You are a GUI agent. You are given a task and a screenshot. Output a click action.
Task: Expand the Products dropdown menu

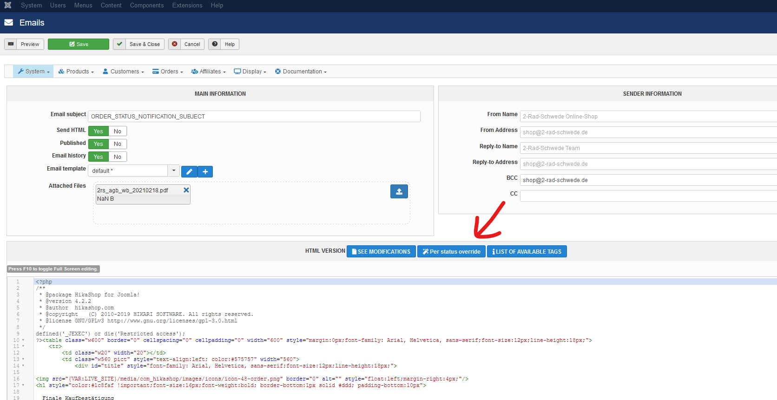(x=76, y=72)
